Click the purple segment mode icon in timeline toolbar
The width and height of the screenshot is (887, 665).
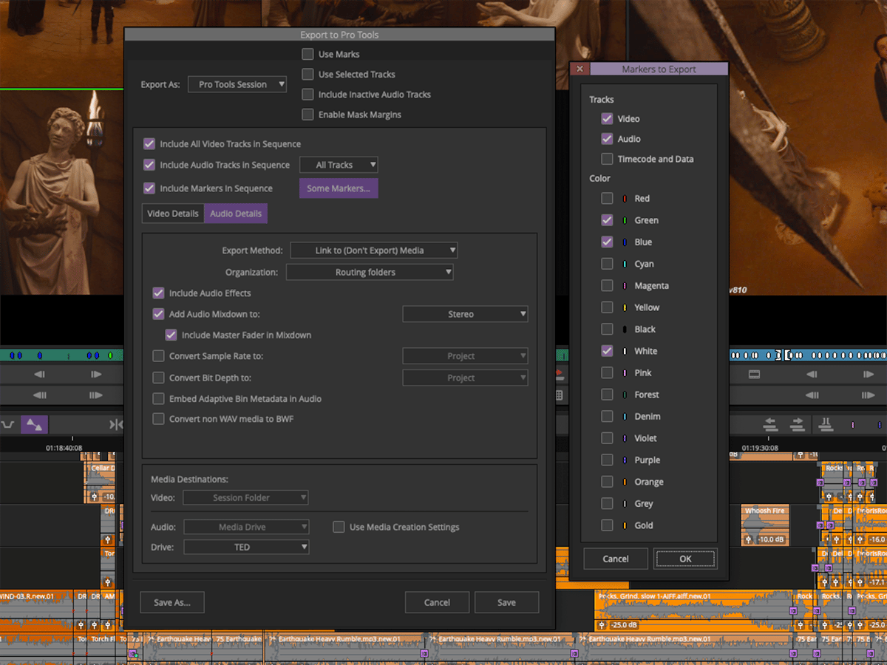coord(34,424)
